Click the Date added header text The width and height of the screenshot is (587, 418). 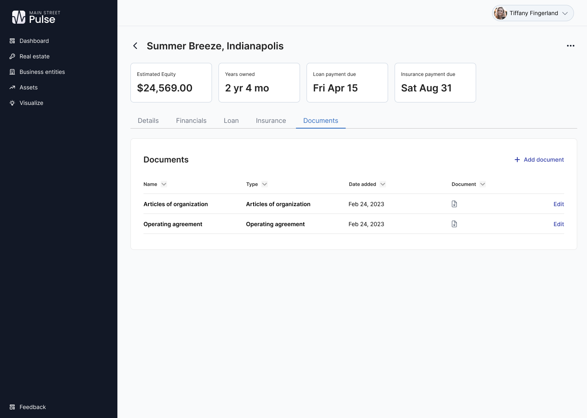362,184
